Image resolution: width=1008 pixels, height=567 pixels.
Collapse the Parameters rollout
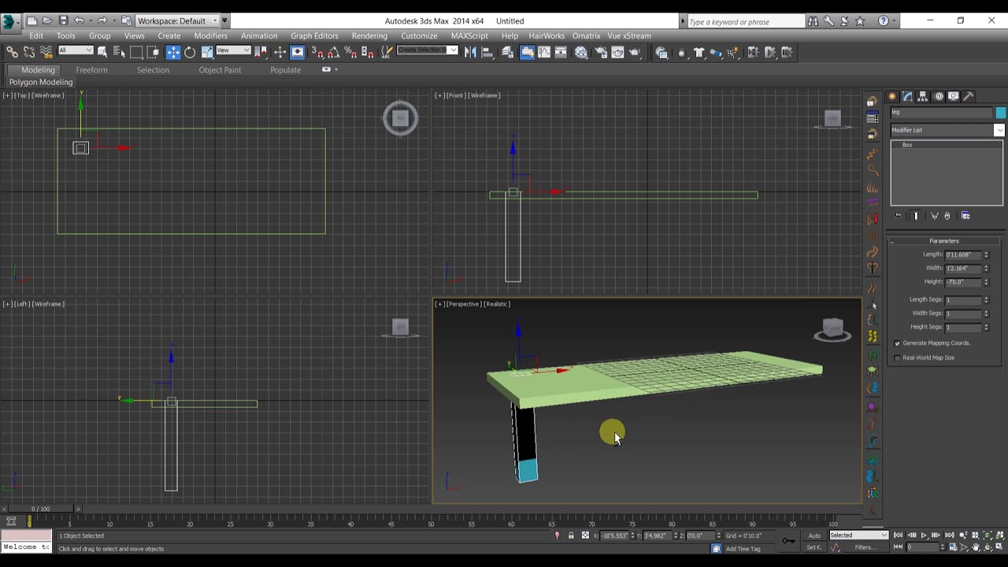pyautogui.click(x=944, y=241)
